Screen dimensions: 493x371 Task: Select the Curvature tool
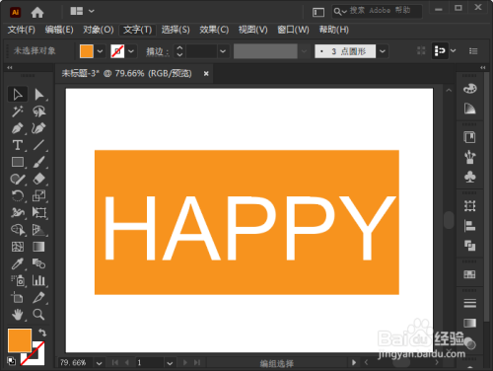pos(38,128)
